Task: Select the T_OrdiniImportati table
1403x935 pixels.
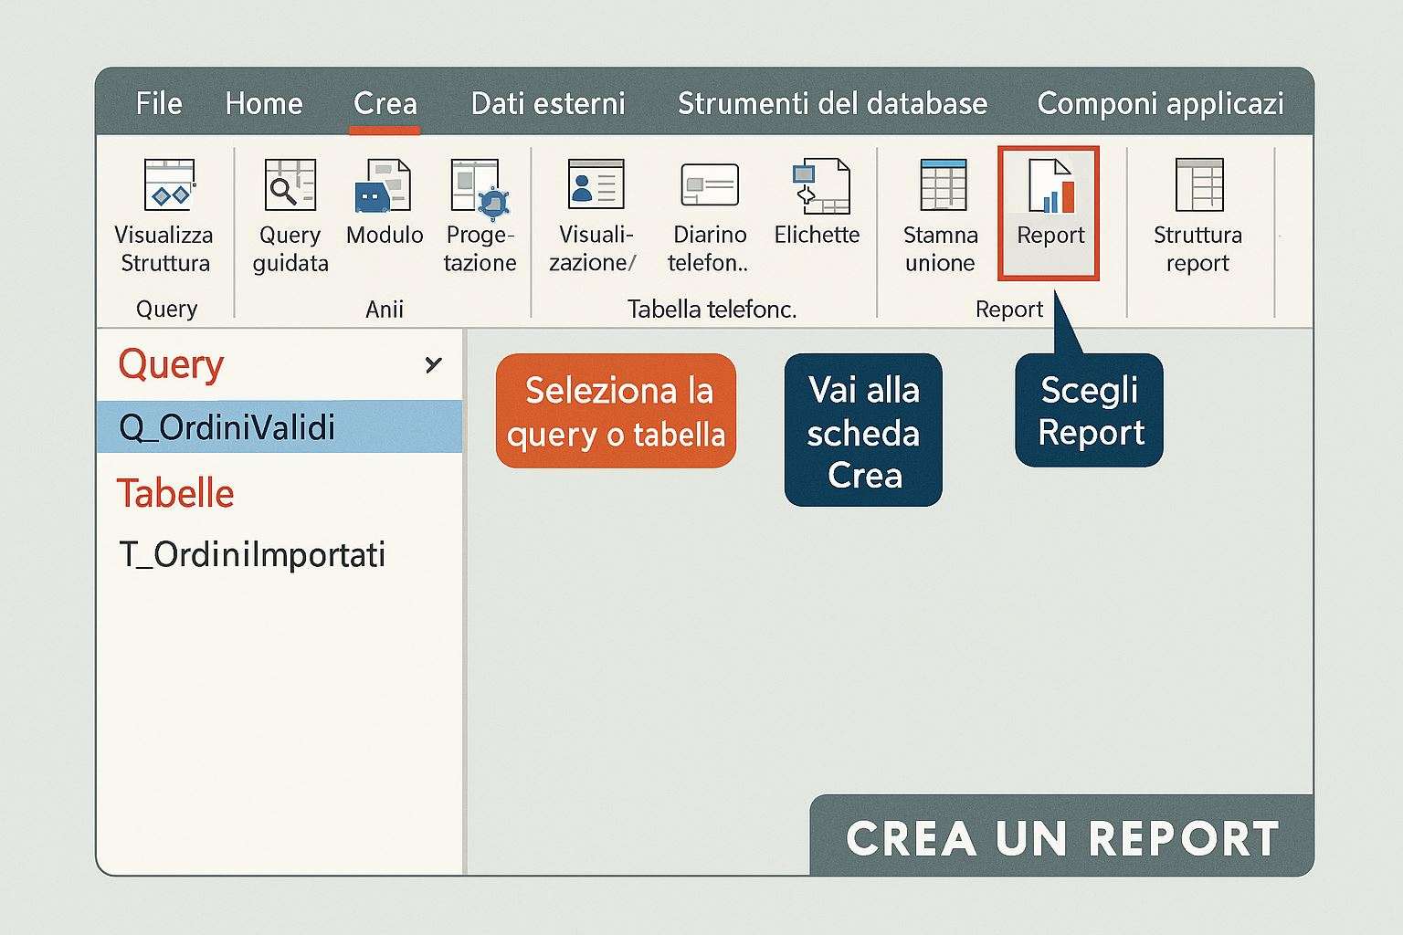Action: 252,554
